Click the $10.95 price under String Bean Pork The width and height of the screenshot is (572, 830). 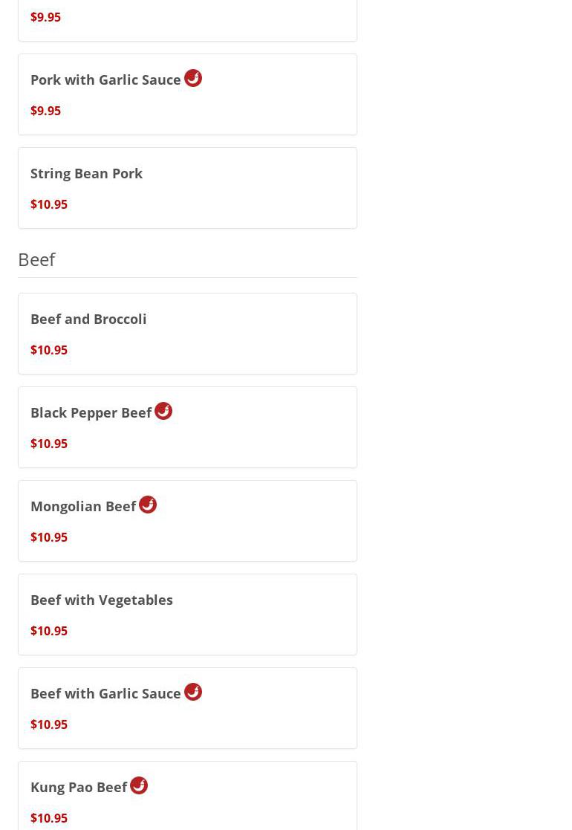[49, 204]
